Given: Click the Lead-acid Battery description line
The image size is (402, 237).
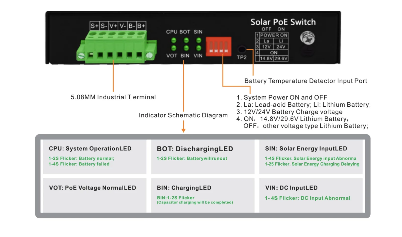Looking at the screenshot, I should 303,105.
